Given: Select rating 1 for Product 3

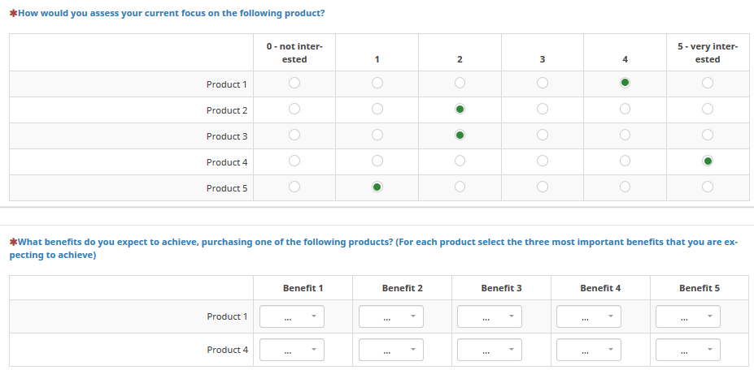Looking at the screenshot, I should point(377,135).
